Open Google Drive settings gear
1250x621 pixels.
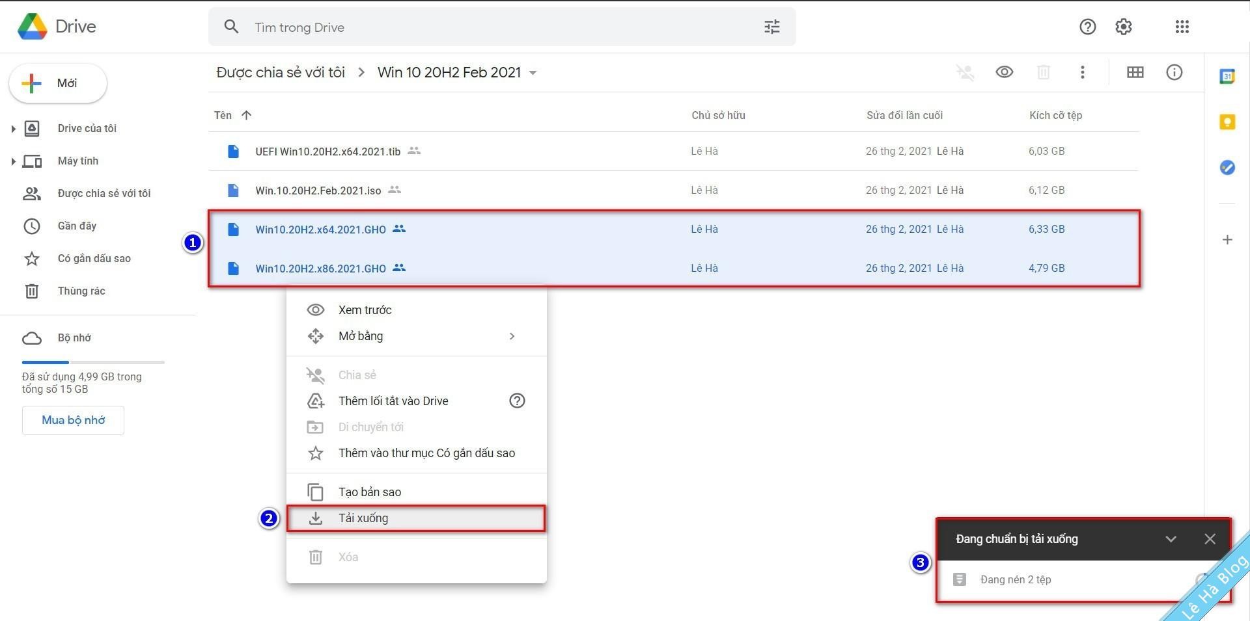(x=1122, y=27)
